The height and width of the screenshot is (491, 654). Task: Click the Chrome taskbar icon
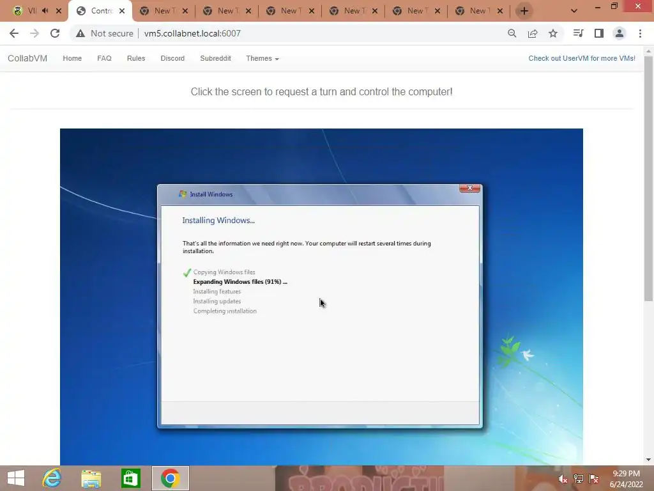click(170, 478)
